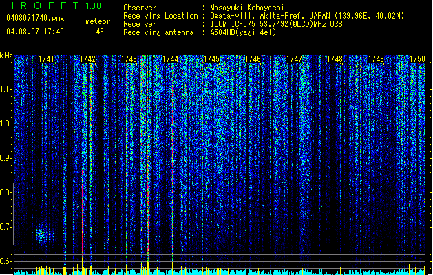
Task: Click the 1741 time marker
Action: [46, 59]
